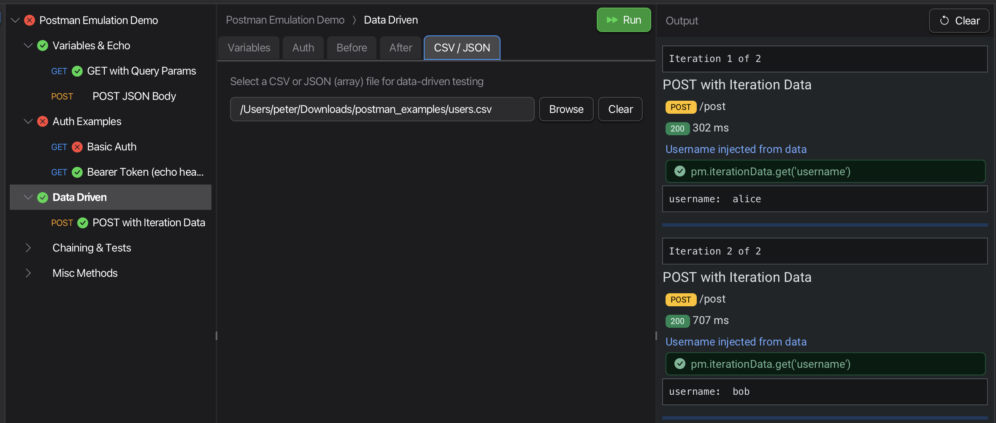Click the 200 status pill for Iteration 2

[x=677, y=321]
